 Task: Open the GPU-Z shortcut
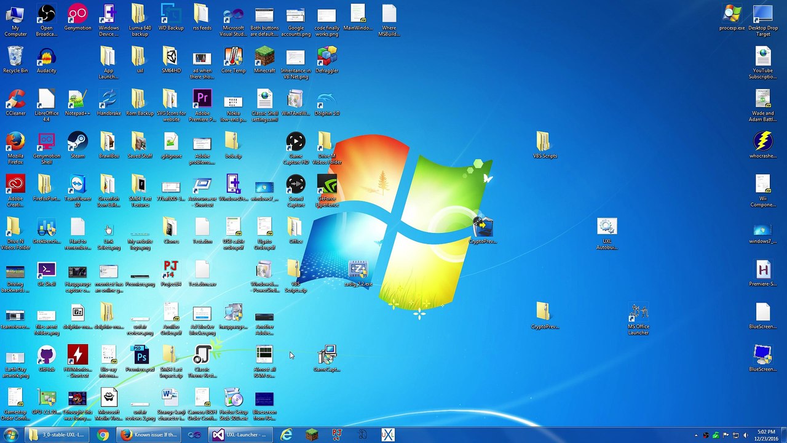pos(47,401)
